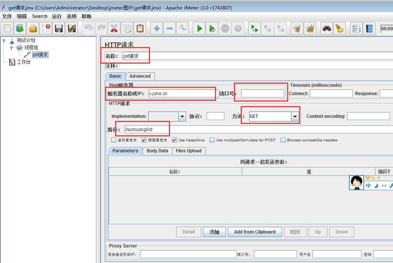This screenshot has width=393, height=263.
Task: Click the gray Stop icon
Action: 225,28
